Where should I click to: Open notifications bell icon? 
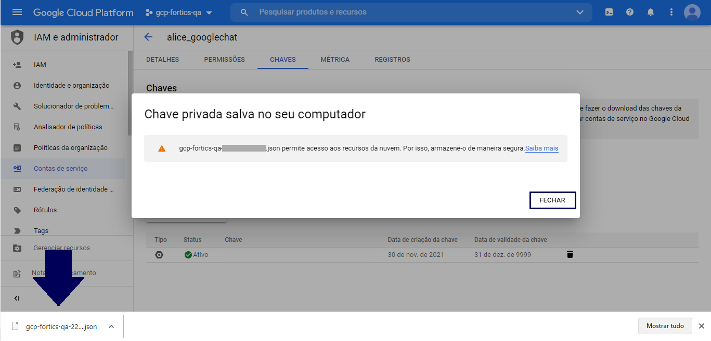click(651, 12)
